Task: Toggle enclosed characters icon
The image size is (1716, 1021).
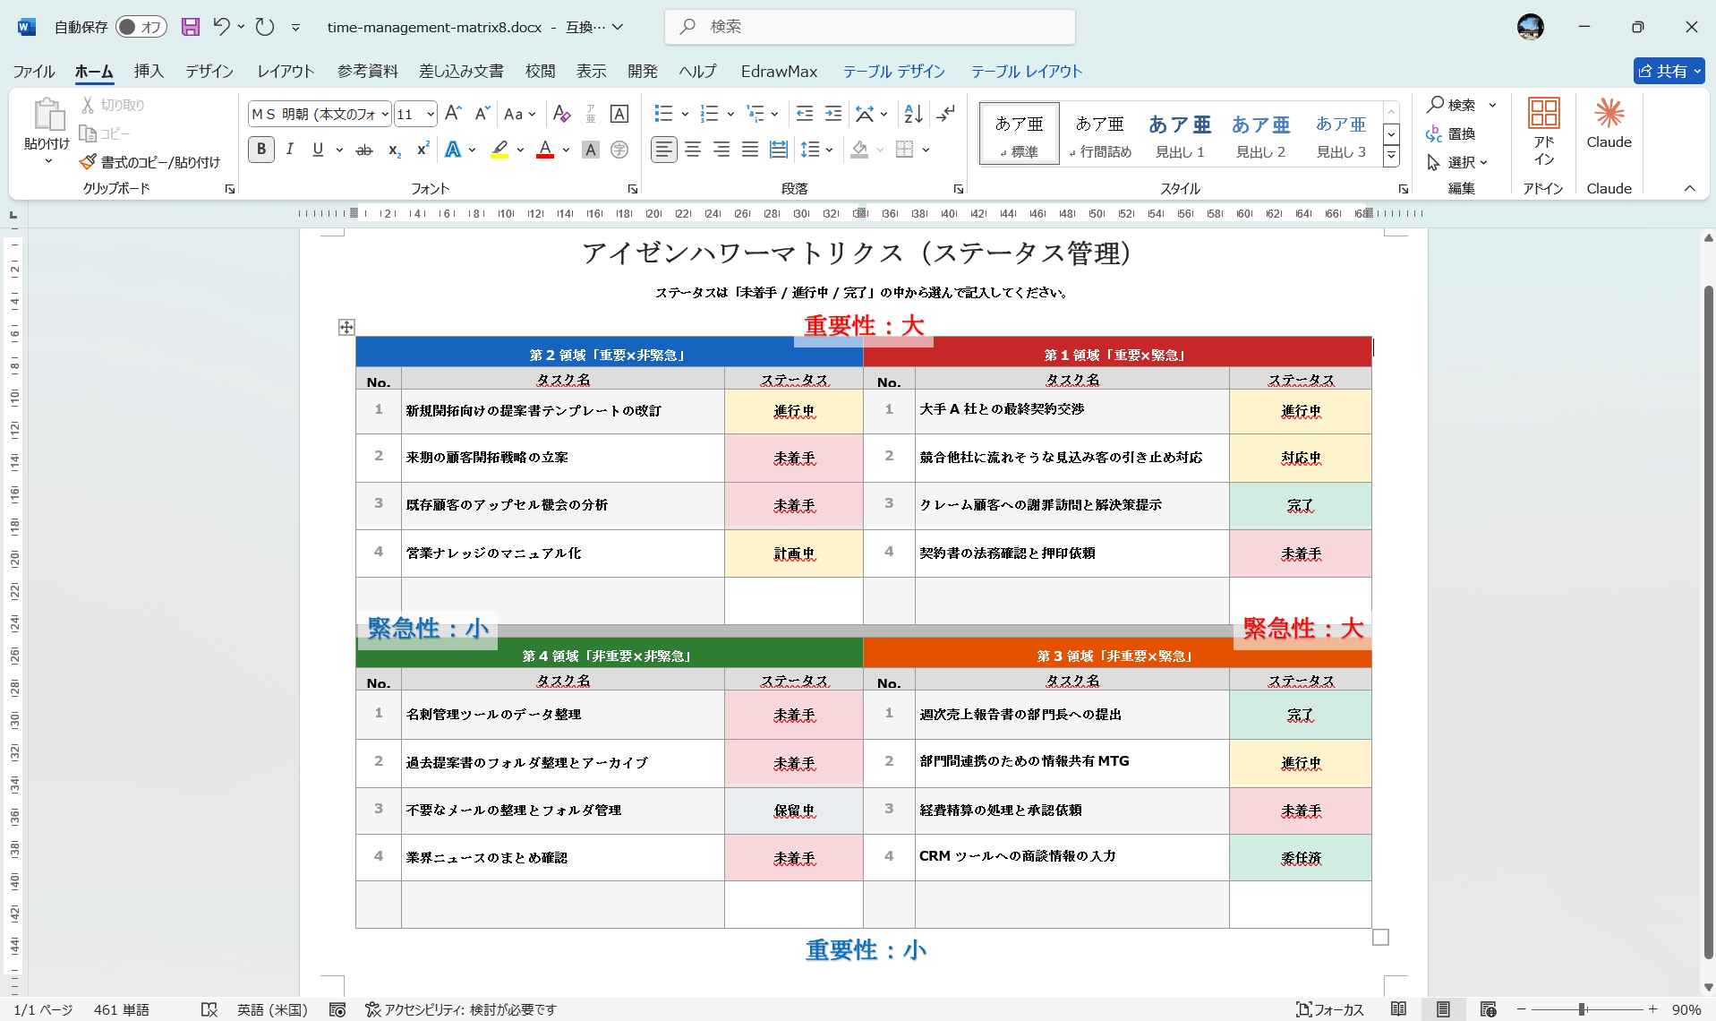Action: 619,150
